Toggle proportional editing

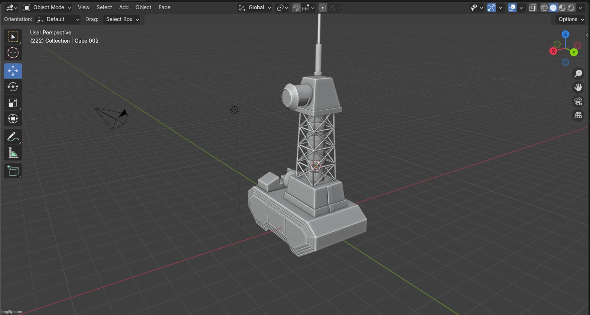pyautogui.click(x=323, y=7)
